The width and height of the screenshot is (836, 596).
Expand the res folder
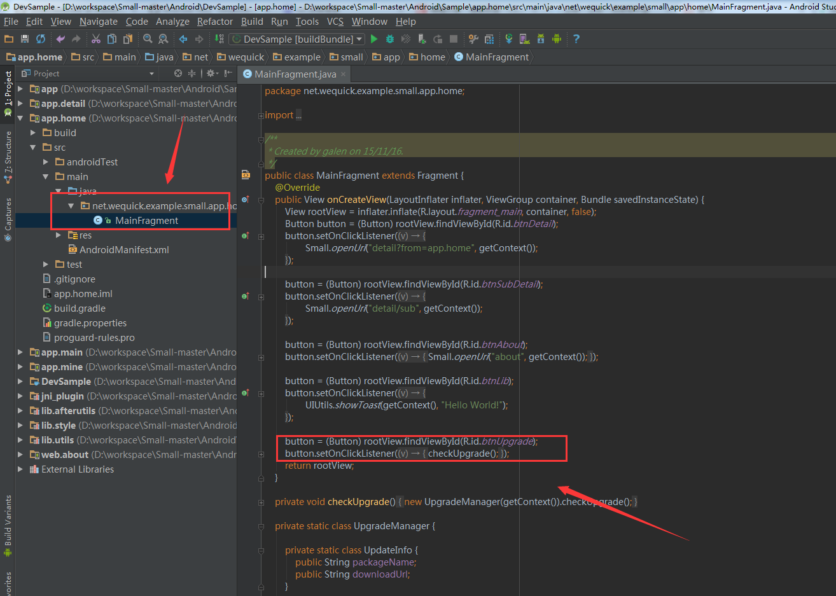click(x=59, y=235)
